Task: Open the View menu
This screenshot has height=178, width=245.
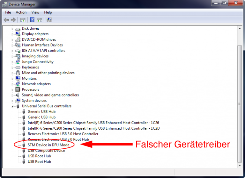Action: pyautogui.click(x=35, y=12)
